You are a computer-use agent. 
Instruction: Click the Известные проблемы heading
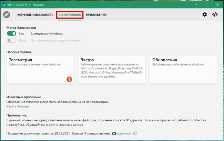tap(23, 97)
